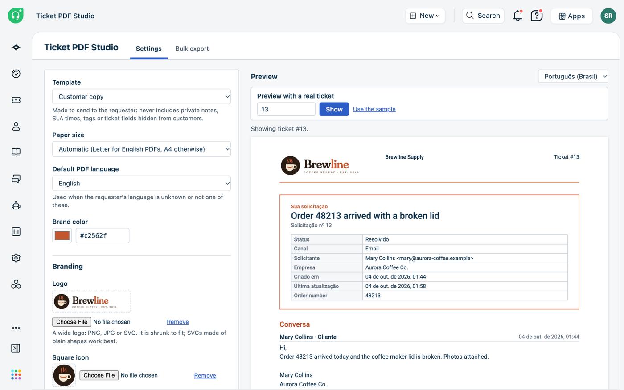Image resolution: width=624 pixels, height=390 pixels.
Task: Open the Português (Brasil) preview language dropdown
Action: click(x=573, y=76)
